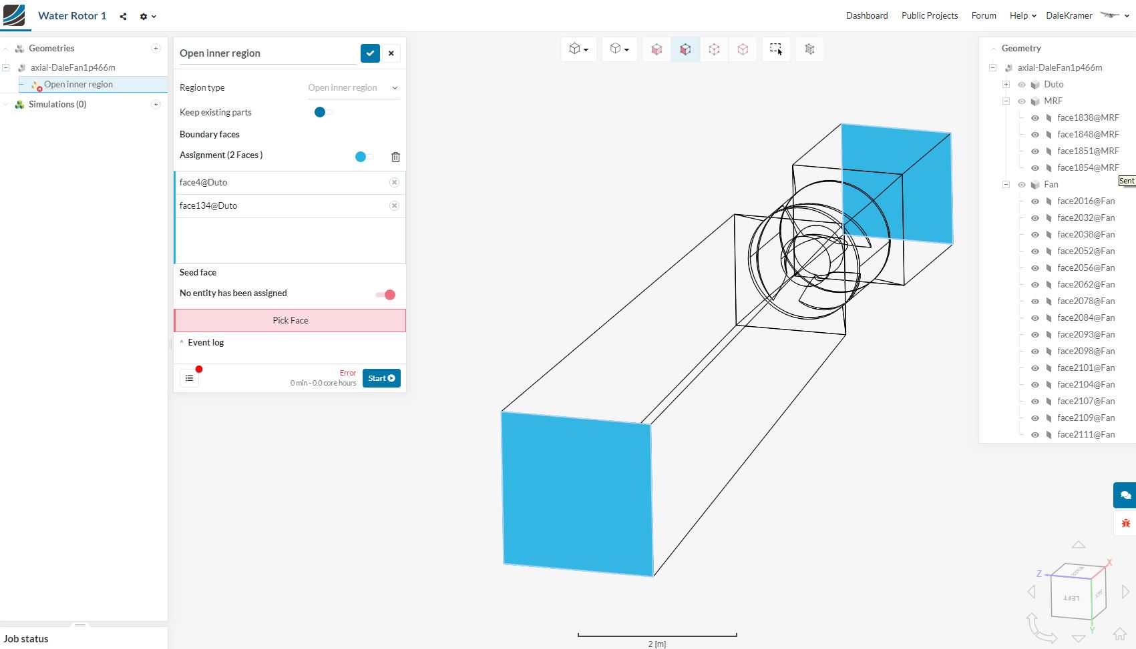Viewport: 1136px width, 649px height.
Task: Click the user avatar plane icon
Action: (x=1109, y=15)
